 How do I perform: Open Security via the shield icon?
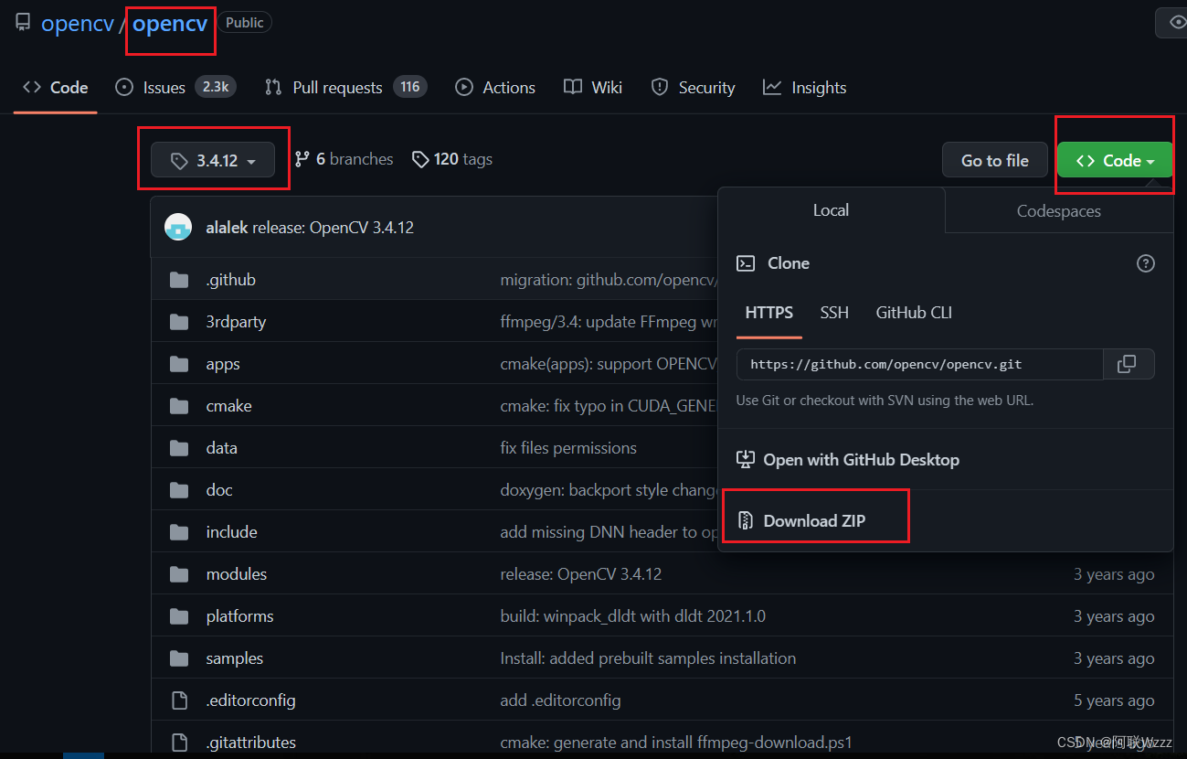tap(660, 87)
